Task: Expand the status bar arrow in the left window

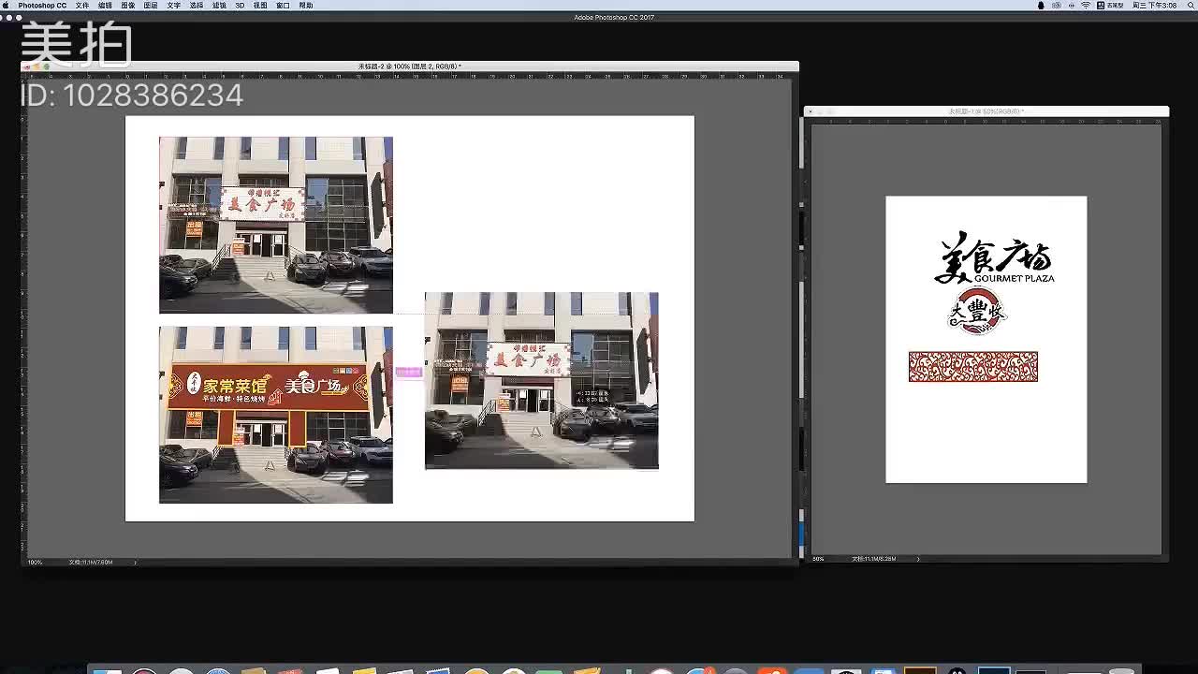Action: point(135,562)
